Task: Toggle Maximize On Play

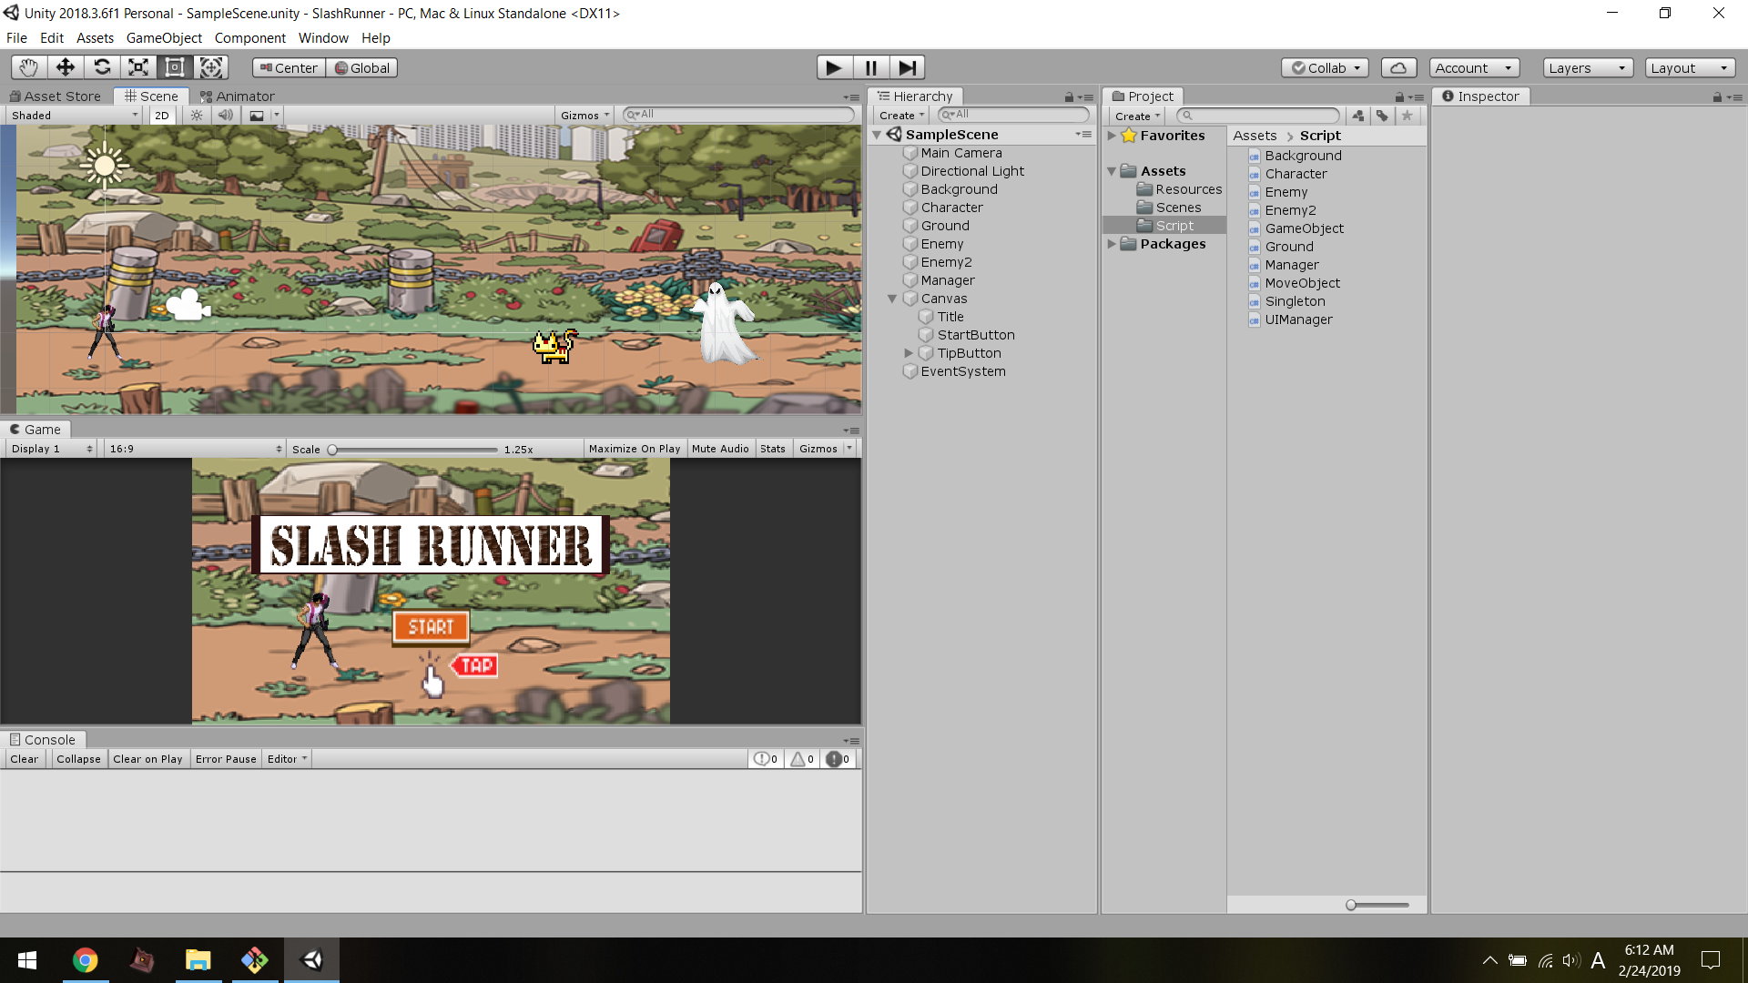Action: pos(635,449)
